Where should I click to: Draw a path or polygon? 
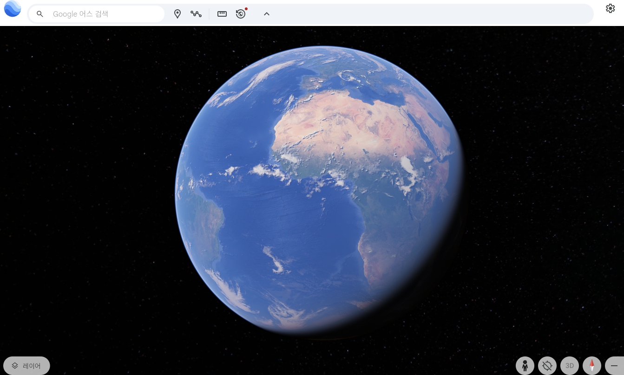[x=196, y=14]
